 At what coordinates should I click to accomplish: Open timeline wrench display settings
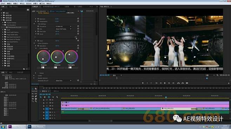[x=57, y=97]
